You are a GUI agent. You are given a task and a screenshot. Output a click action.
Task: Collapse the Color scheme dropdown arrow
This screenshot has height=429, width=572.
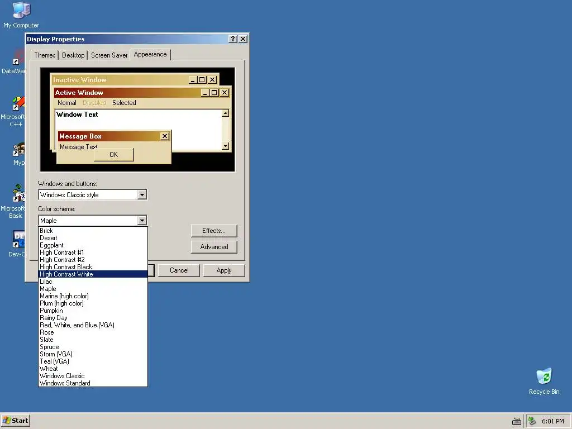click(x=142, y=220)
